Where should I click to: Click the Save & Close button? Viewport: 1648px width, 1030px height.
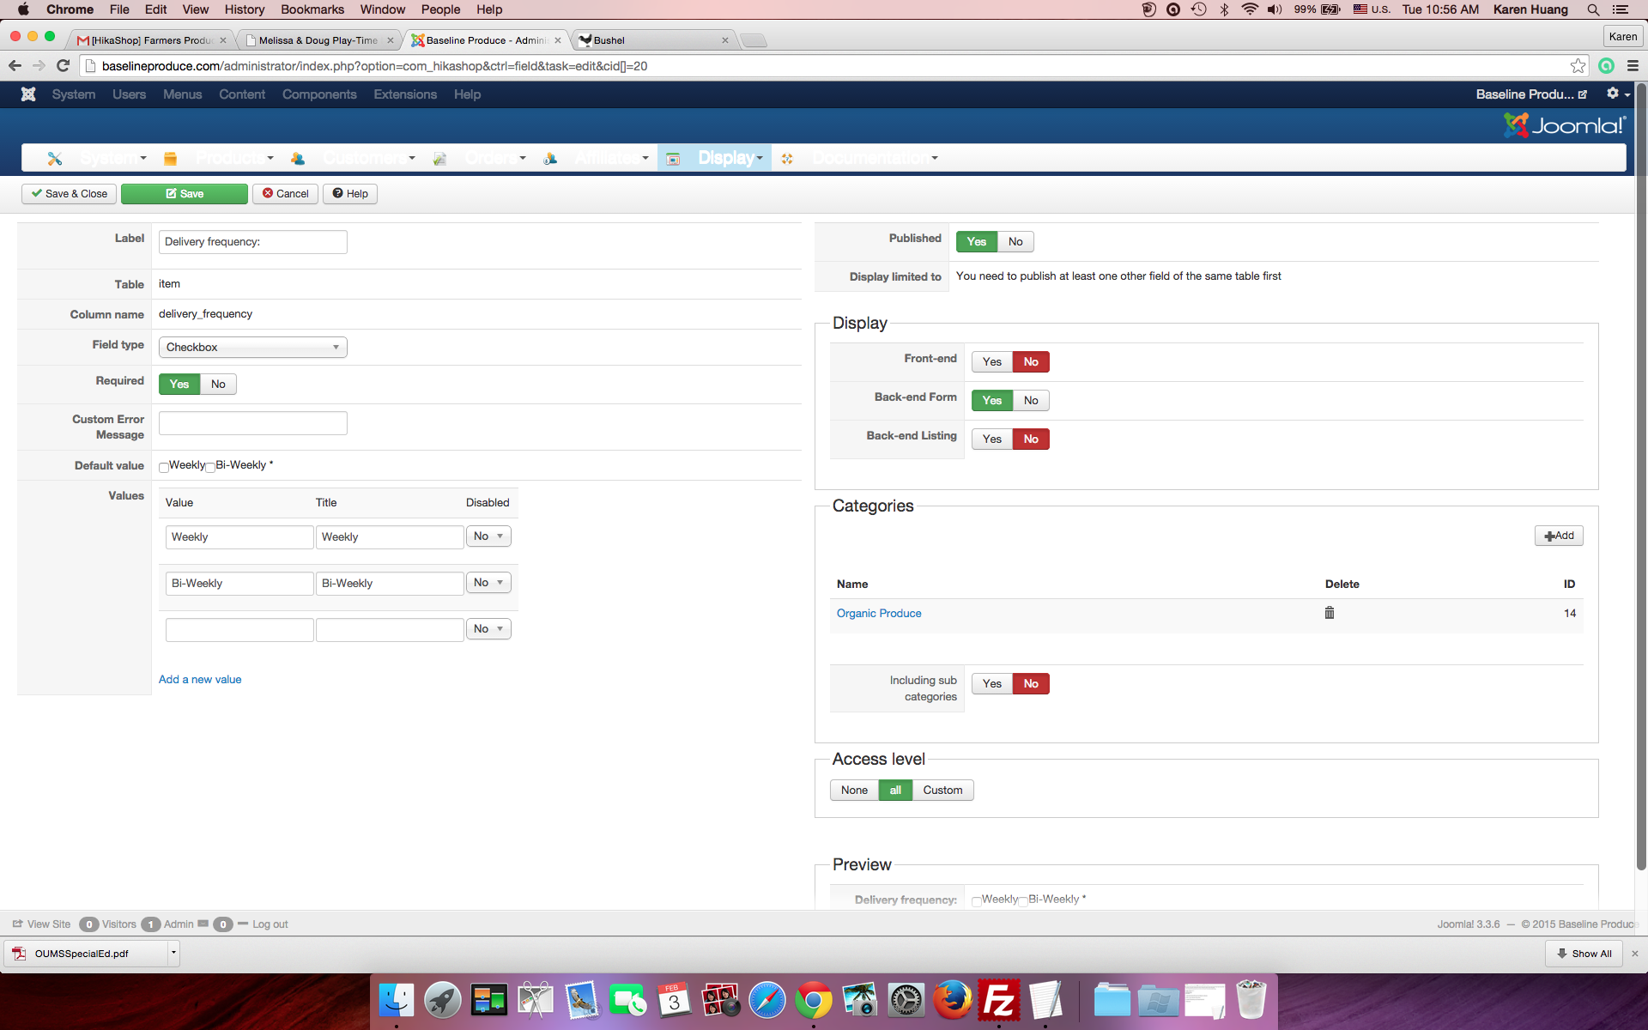tap(70, 194)
